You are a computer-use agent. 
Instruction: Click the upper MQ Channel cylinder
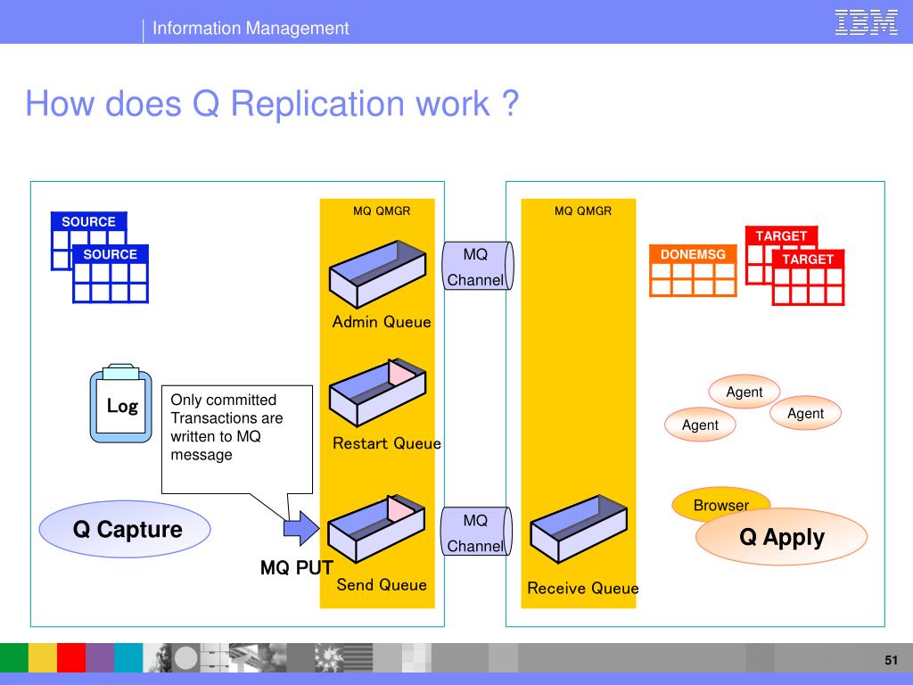[478, 266]
